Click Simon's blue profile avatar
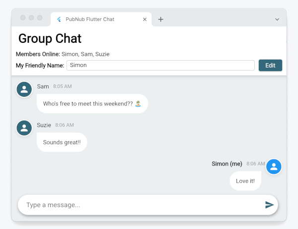The image size is (298, 229). coord(274,167)
